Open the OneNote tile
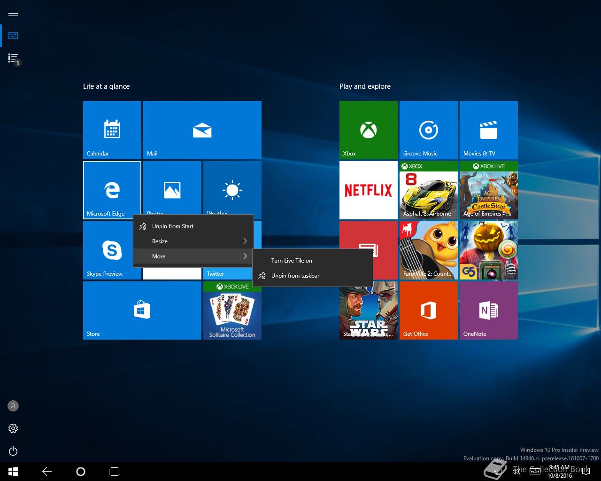This screenshot has width=601, height=481. 489,310
